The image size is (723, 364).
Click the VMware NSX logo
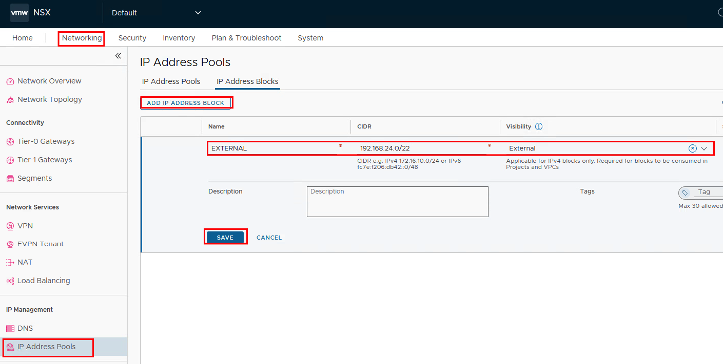coord(19,13)
